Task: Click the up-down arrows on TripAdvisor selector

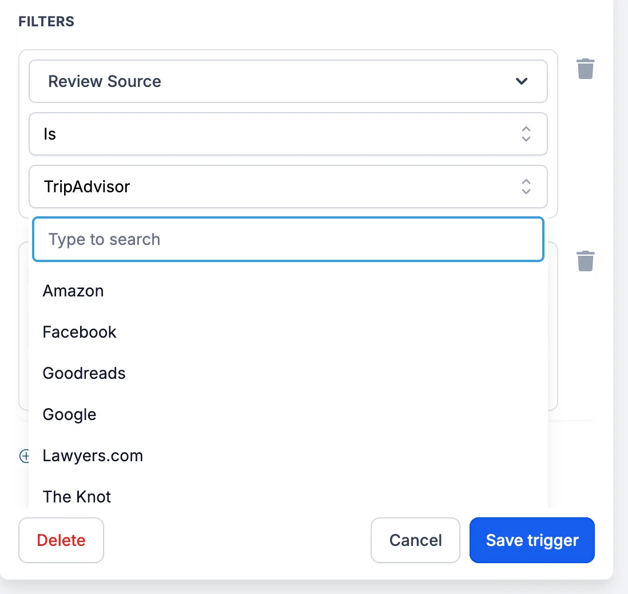Action: pos(526,187)
